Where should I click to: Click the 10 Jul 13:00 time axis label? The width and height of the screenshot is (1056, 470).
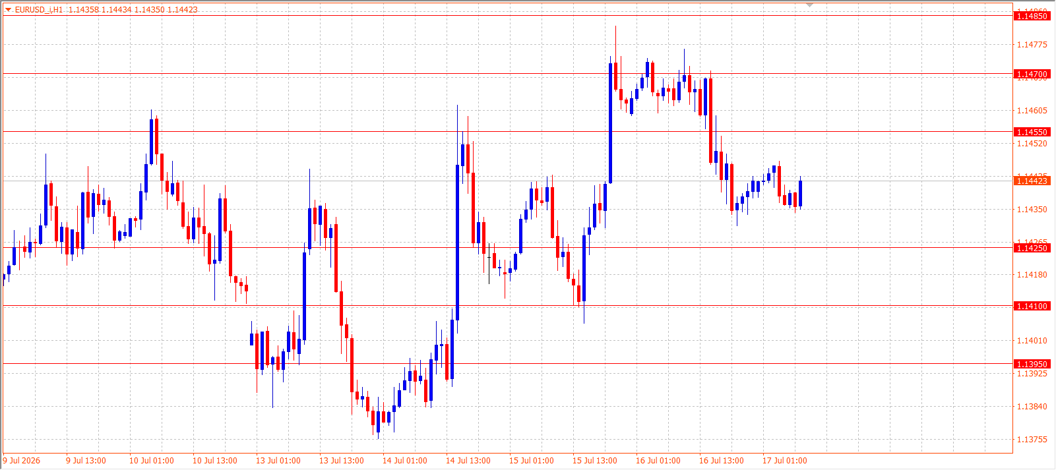click(x=215, y=461)
